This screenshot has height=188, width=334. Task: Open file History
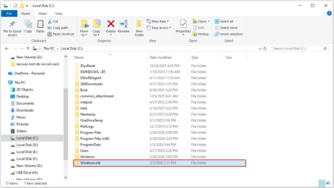point(201,34)
